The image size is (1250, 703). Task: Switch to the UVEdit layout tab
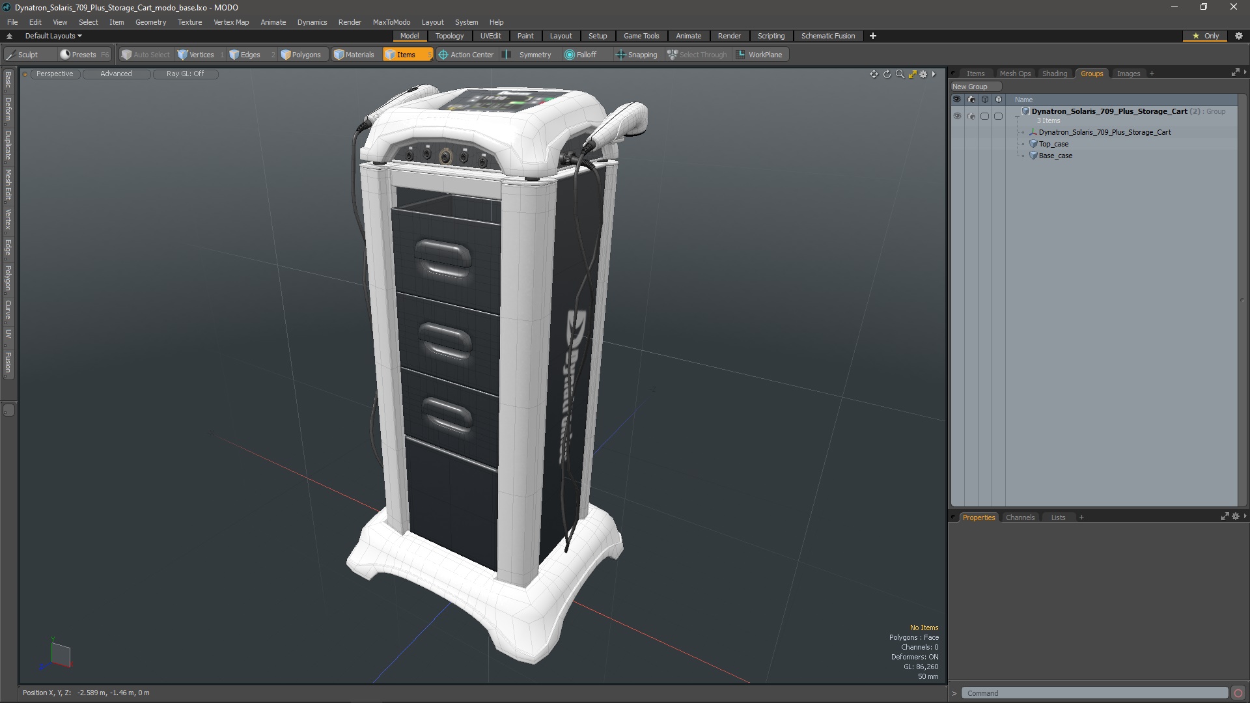tap(490, 36)
